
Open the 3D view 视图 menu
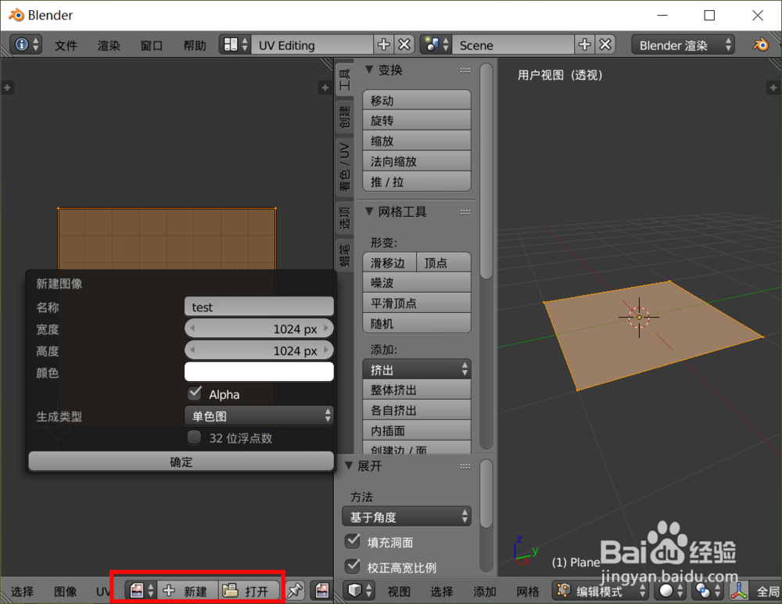pyautogui.click(x=399, y=591)
